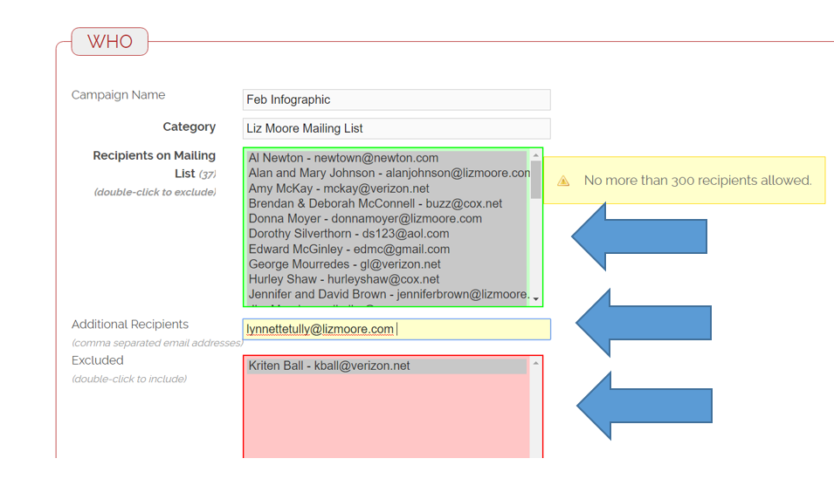The width and height of the screenshot is (834, 479).
Task: Select Kriten Ball in the Excluded list
Action: tap(329, 366)
